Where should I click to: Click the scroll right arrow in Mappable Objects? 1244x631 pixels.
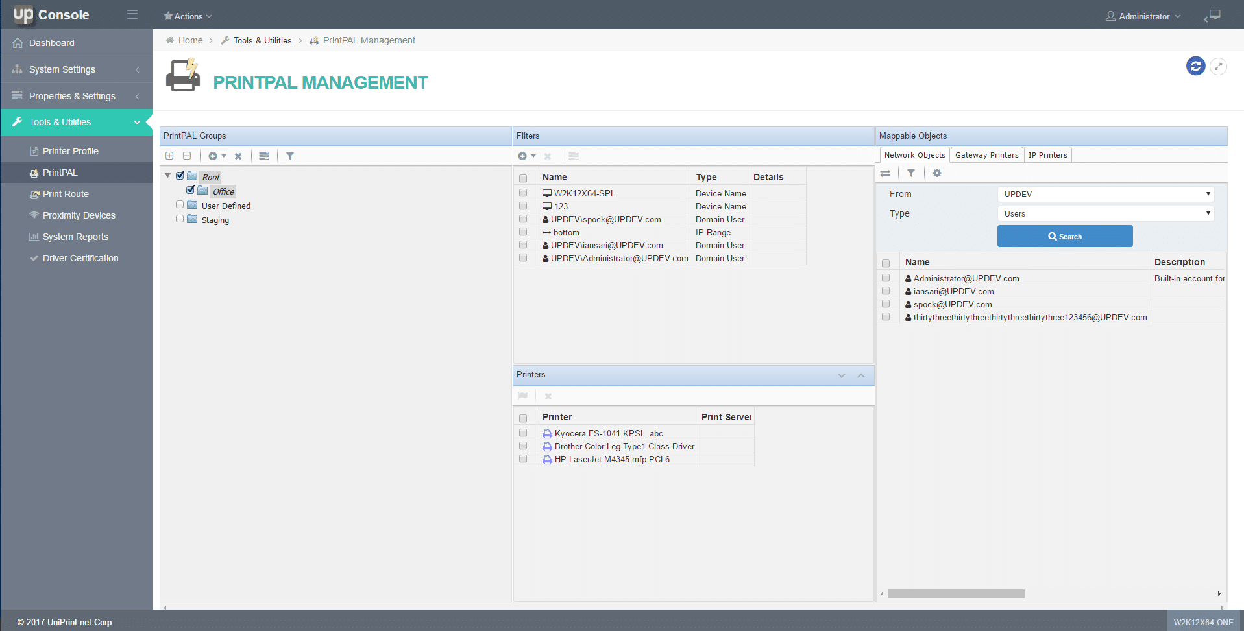(x=1219, y=594)
